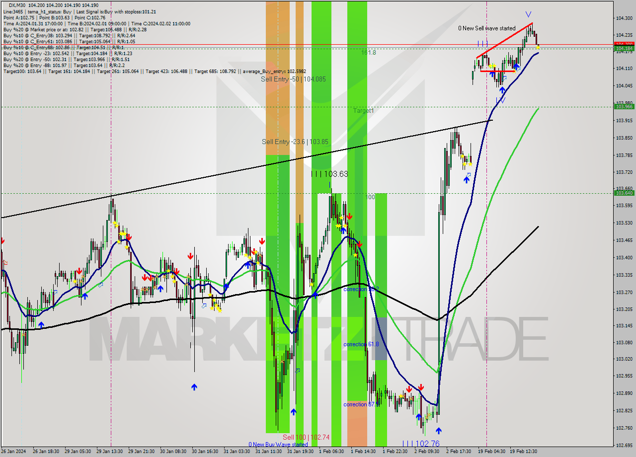Click the 'correction 61.8' label
The width and height of the screenshot is (636, 457).
coord(361,344)
